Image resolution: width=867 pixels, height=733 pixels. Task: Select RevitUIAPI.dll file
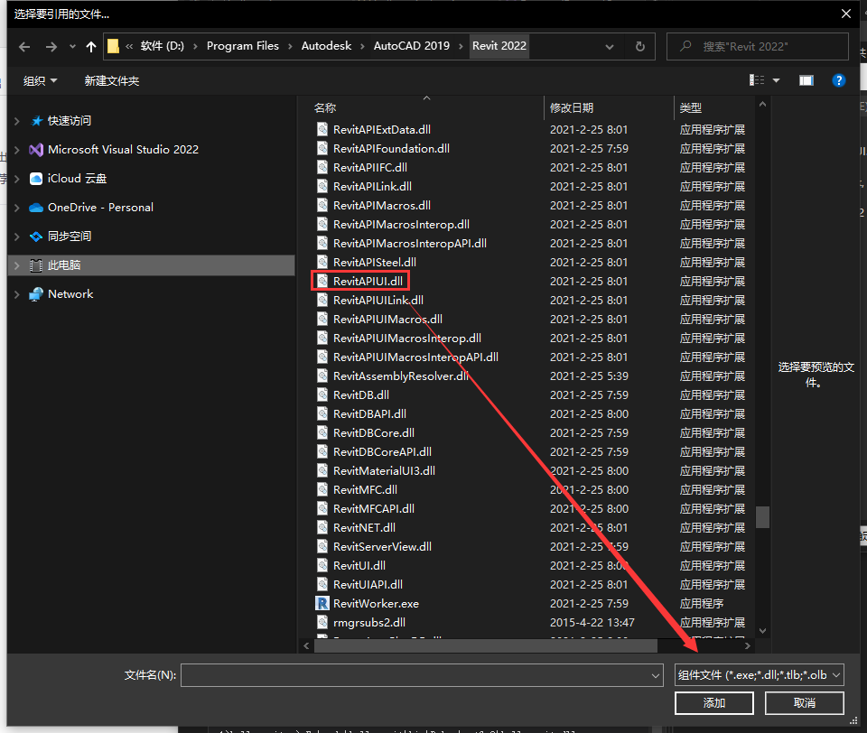[x=368, y=585]
